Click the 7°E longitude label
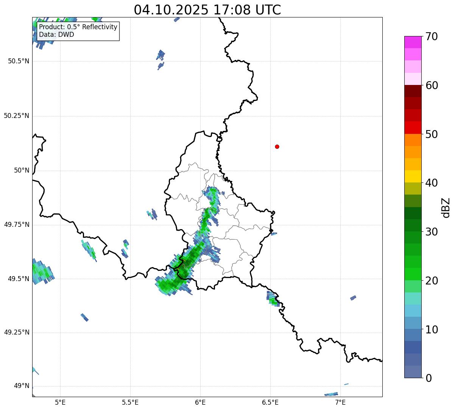 (x=340, y=402)
